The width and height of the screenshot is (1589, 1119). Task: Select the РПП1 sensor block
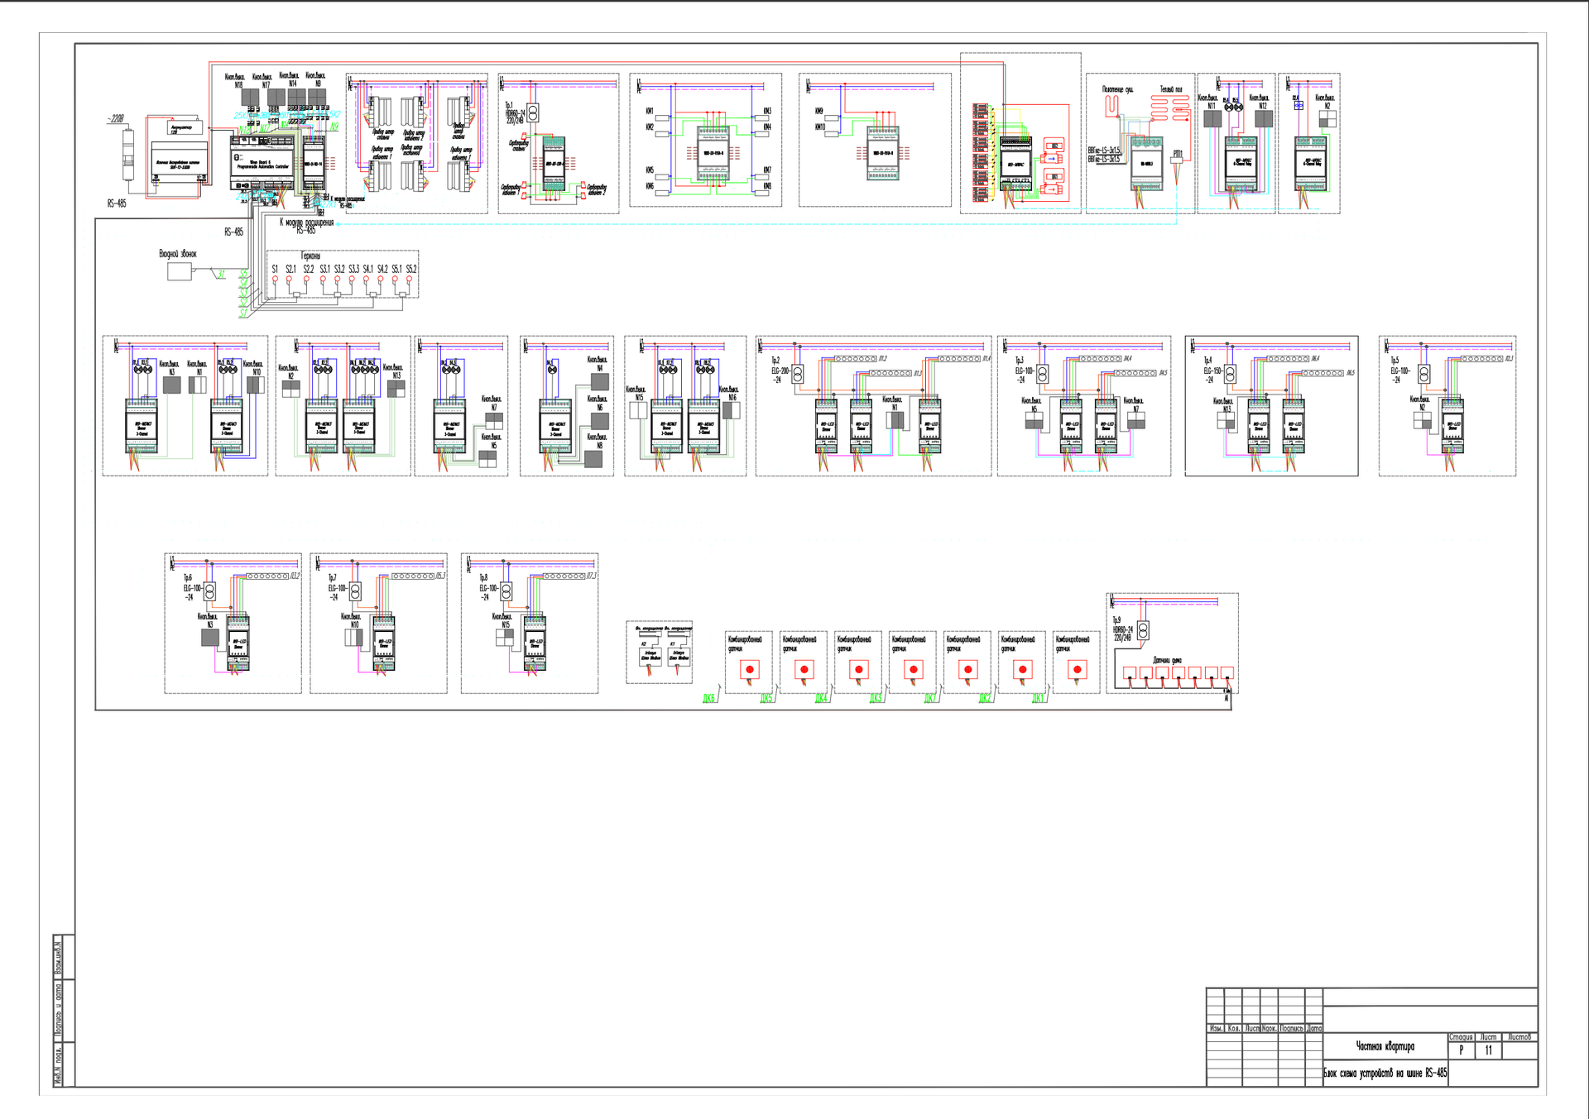click(x=1176, y=161)
